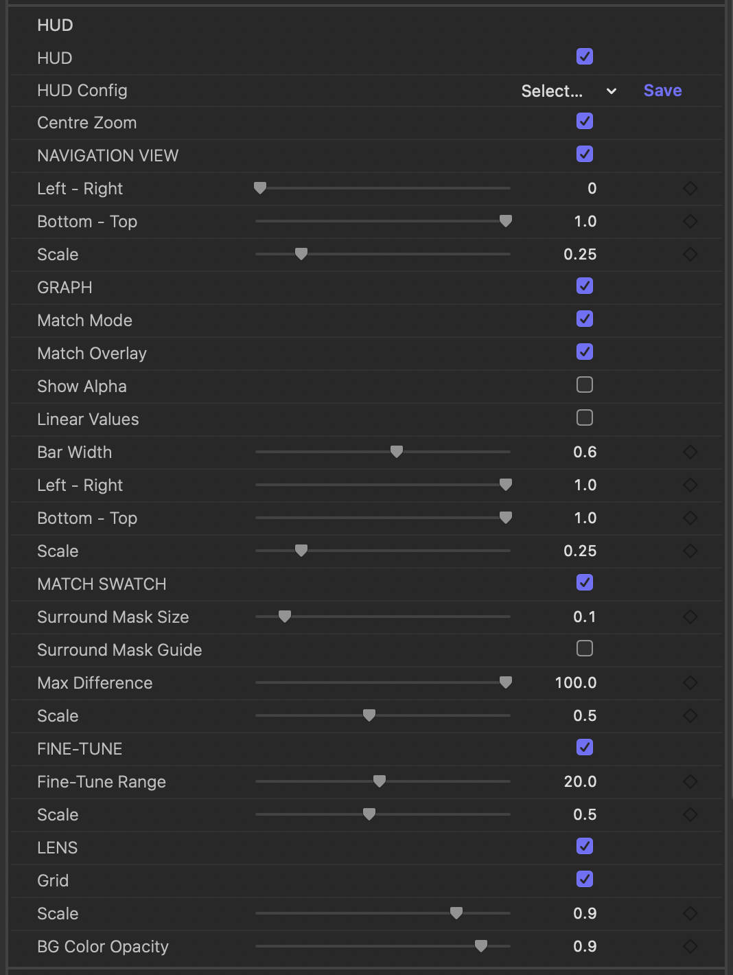Screen dimensions: 733x975
Task: Toggle the MATCH SWATCH section checkbox
Action: (585, 583)
